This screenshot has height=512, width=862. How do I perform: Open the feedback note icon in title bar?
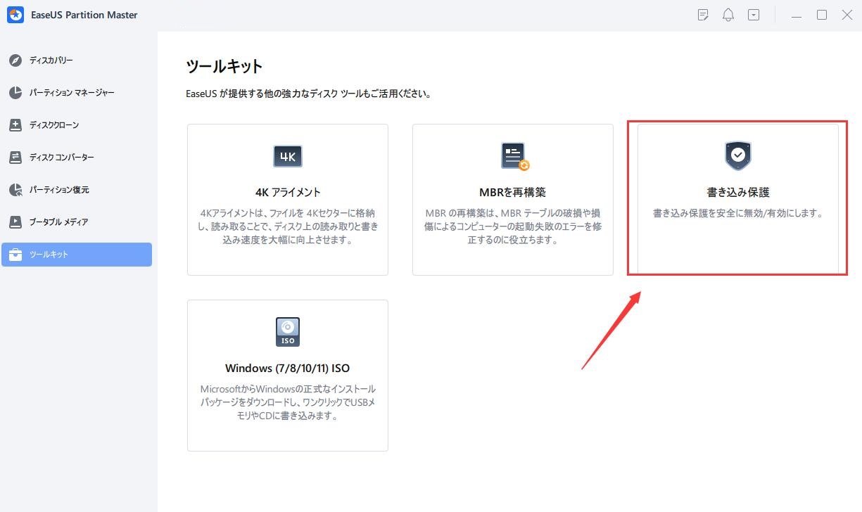pos(703,15)
